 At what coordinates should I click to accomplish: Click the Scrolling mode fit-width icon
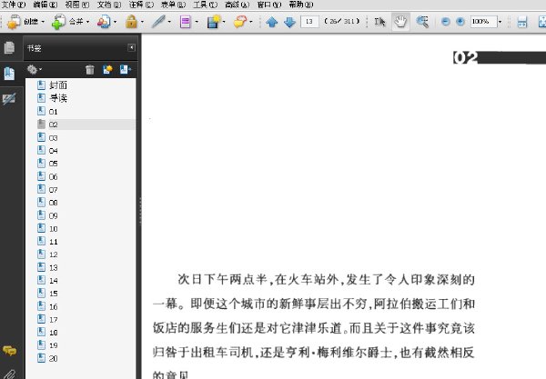tap(522, 22)
